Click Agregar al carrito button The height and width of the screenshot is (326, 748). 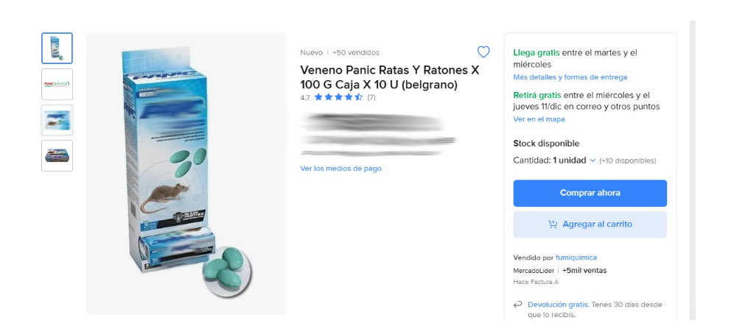pyautogui.click(x=590, y=224)
